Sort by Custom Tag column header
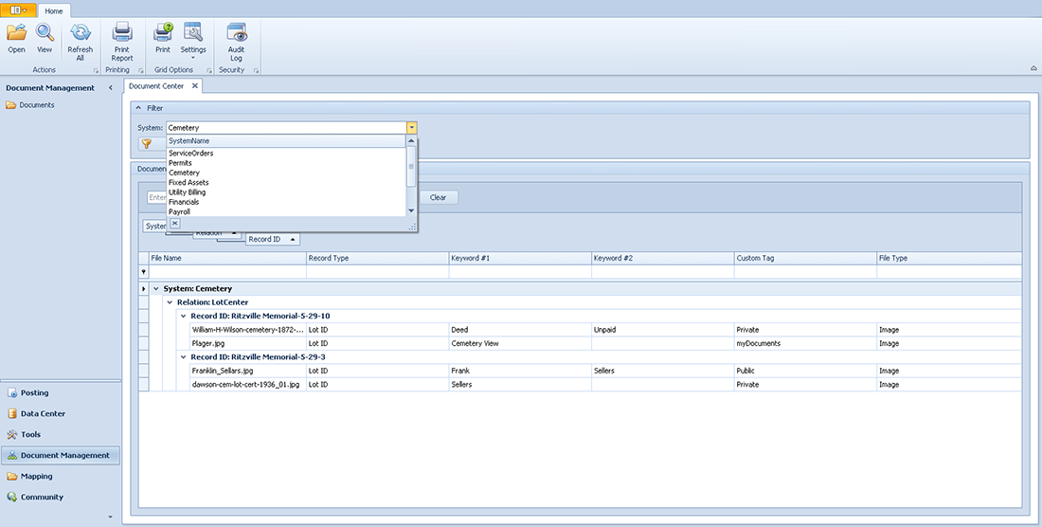 click(805, 258)
